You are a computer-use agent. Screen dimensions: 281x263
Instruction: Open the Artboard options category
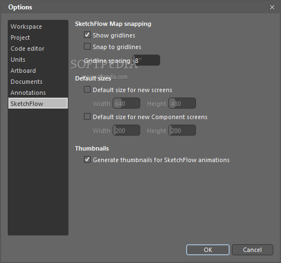[x=38, y=71]
